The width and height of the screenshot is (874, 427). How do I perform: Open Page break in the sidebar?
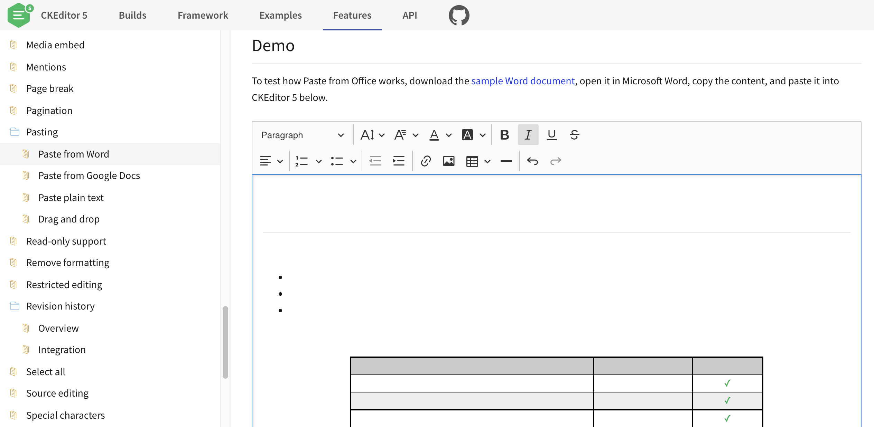50,88
